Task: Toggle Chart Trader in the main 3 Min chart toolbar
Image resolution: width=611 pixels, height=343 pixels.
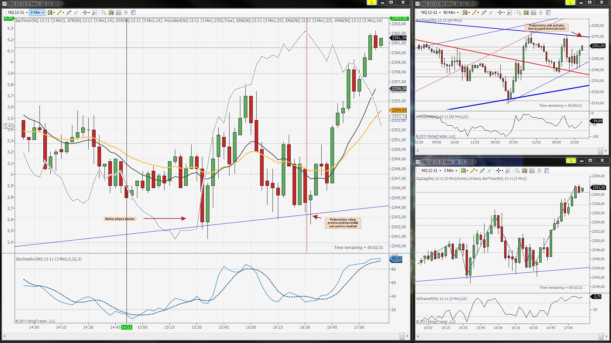Action: tap(103, 12)
